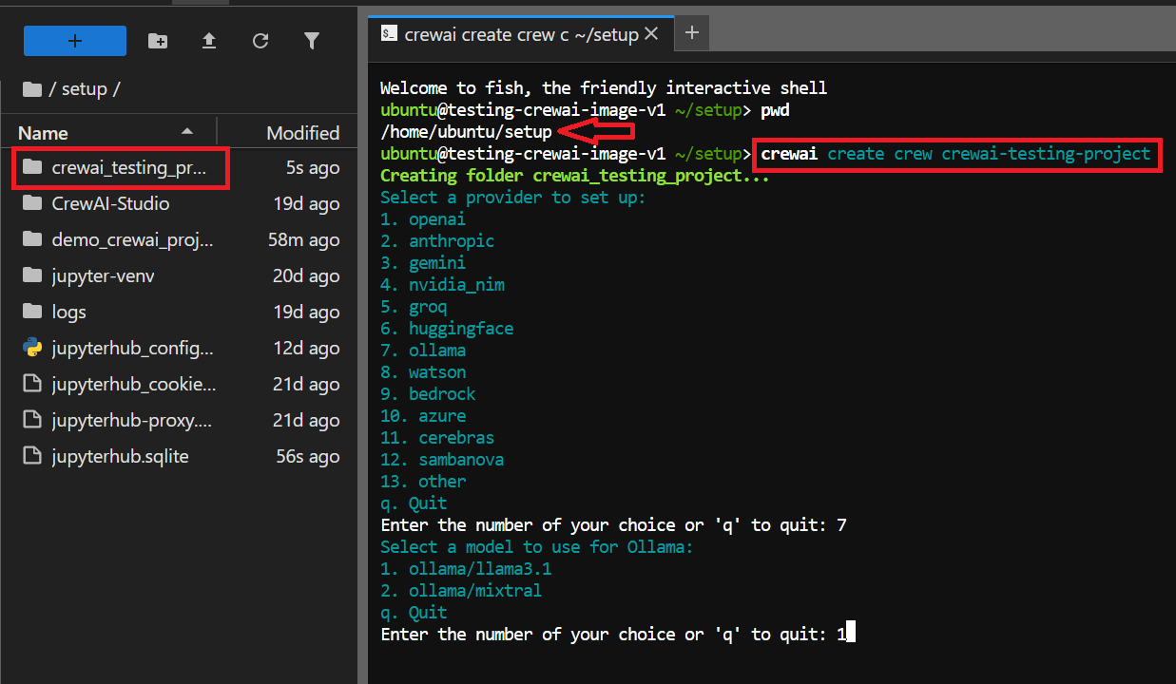This screenshot has height=684, width=1176.
Task: Switch to the crewai create crew terminal tab
Action: (x=521, y=34)
